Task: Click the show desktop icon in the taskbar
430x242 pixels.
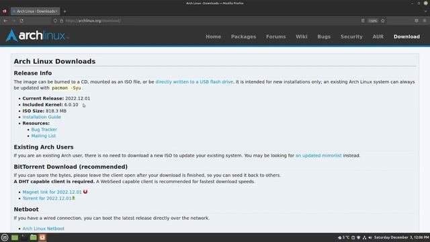Action: [15, 237]
